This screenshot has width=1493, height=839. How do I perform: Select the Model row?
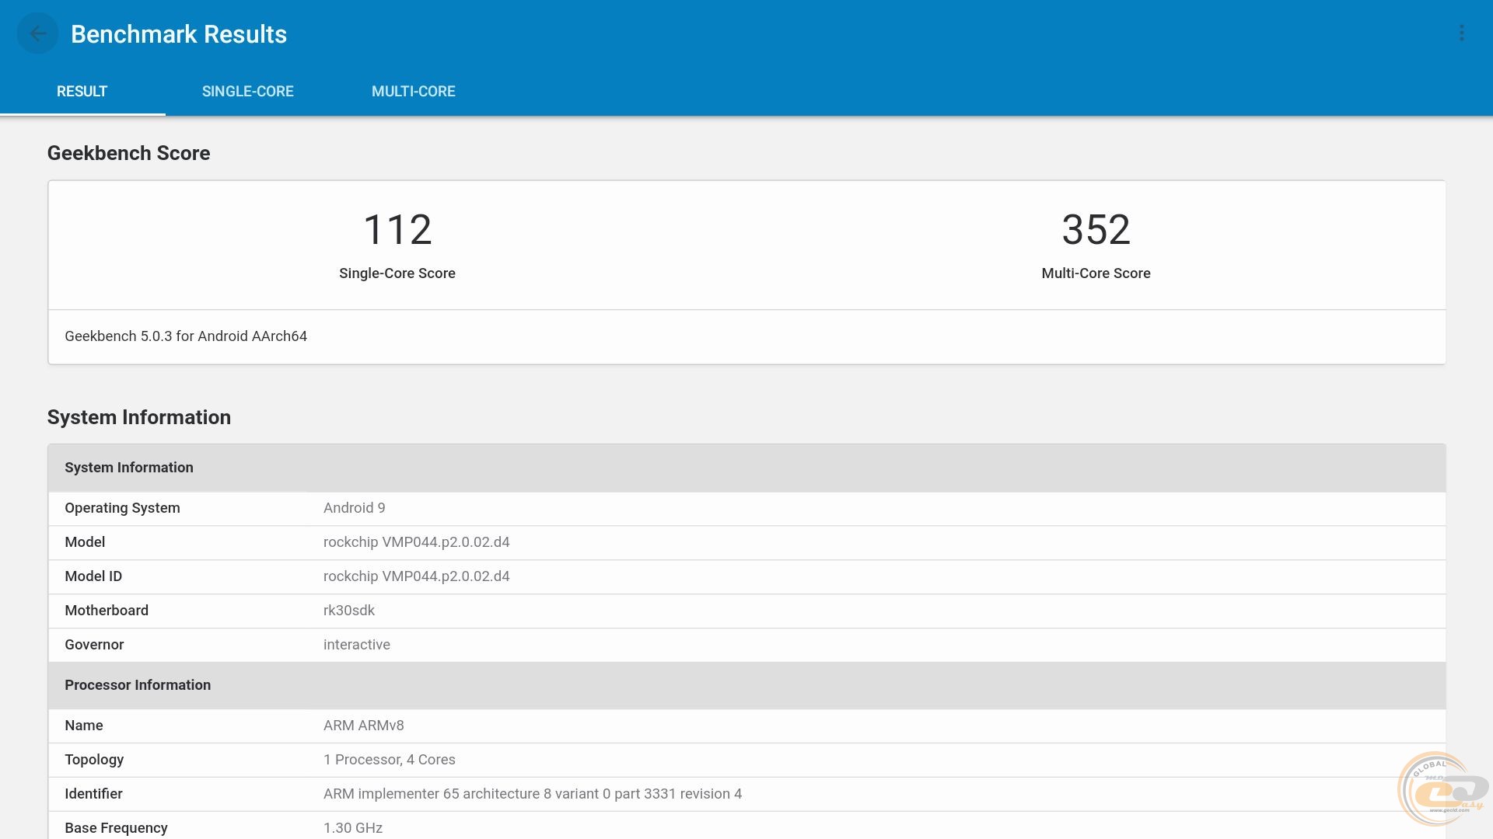pos(746,542)
